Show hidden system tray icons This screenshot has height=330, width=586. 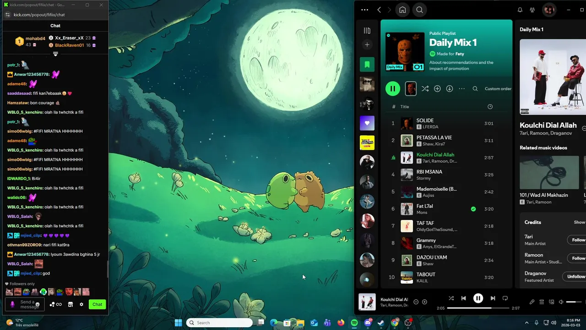coord(526,323)
